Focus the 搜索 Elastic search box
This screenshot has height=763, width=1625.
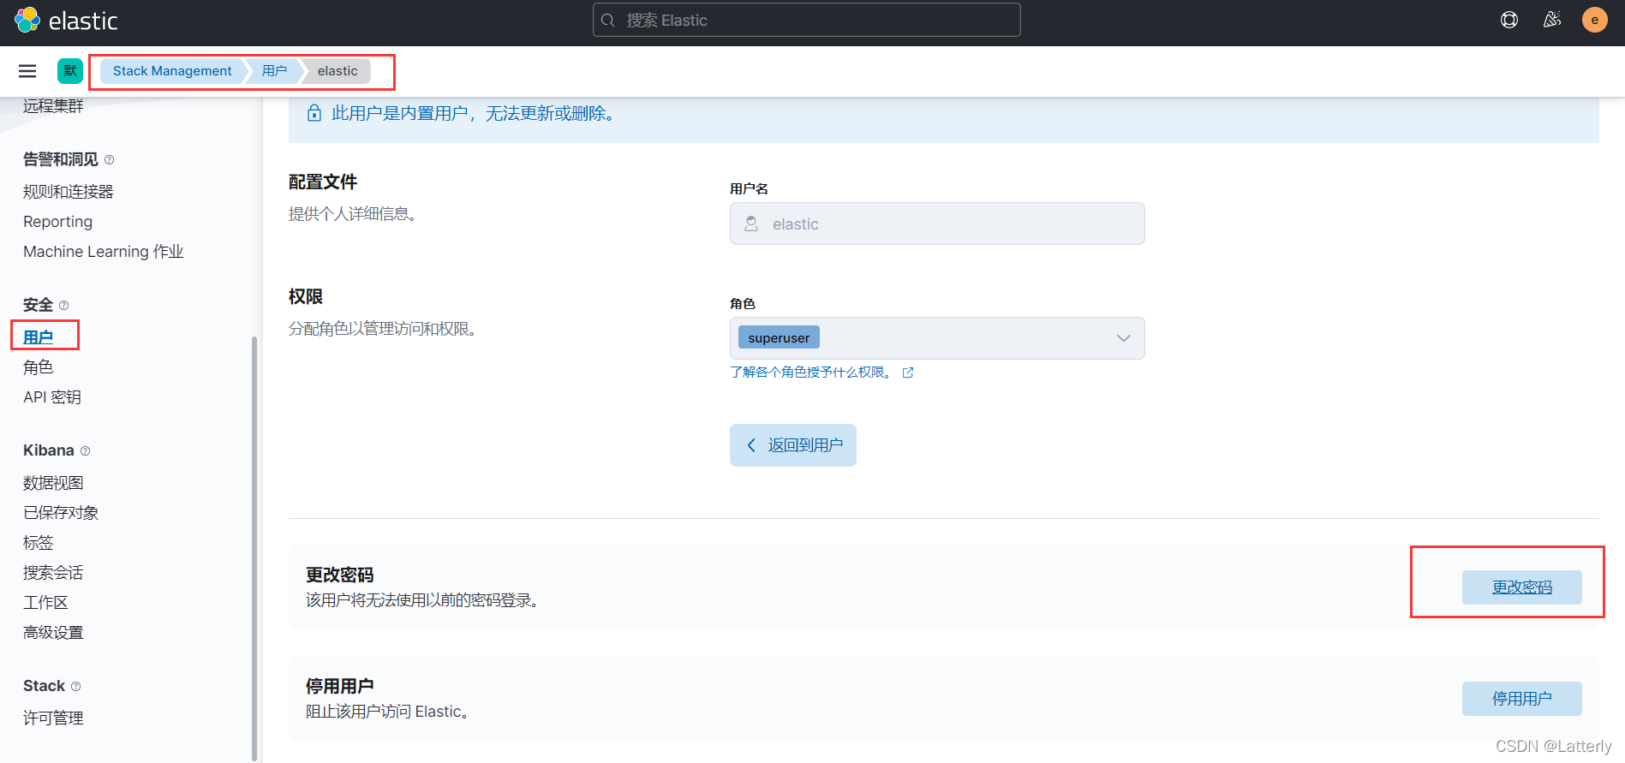806,20
